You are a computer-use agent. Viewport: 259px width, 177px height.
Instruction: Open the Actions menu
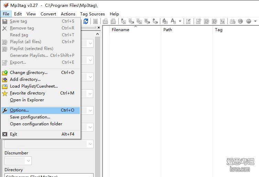[x=68, y=14]
